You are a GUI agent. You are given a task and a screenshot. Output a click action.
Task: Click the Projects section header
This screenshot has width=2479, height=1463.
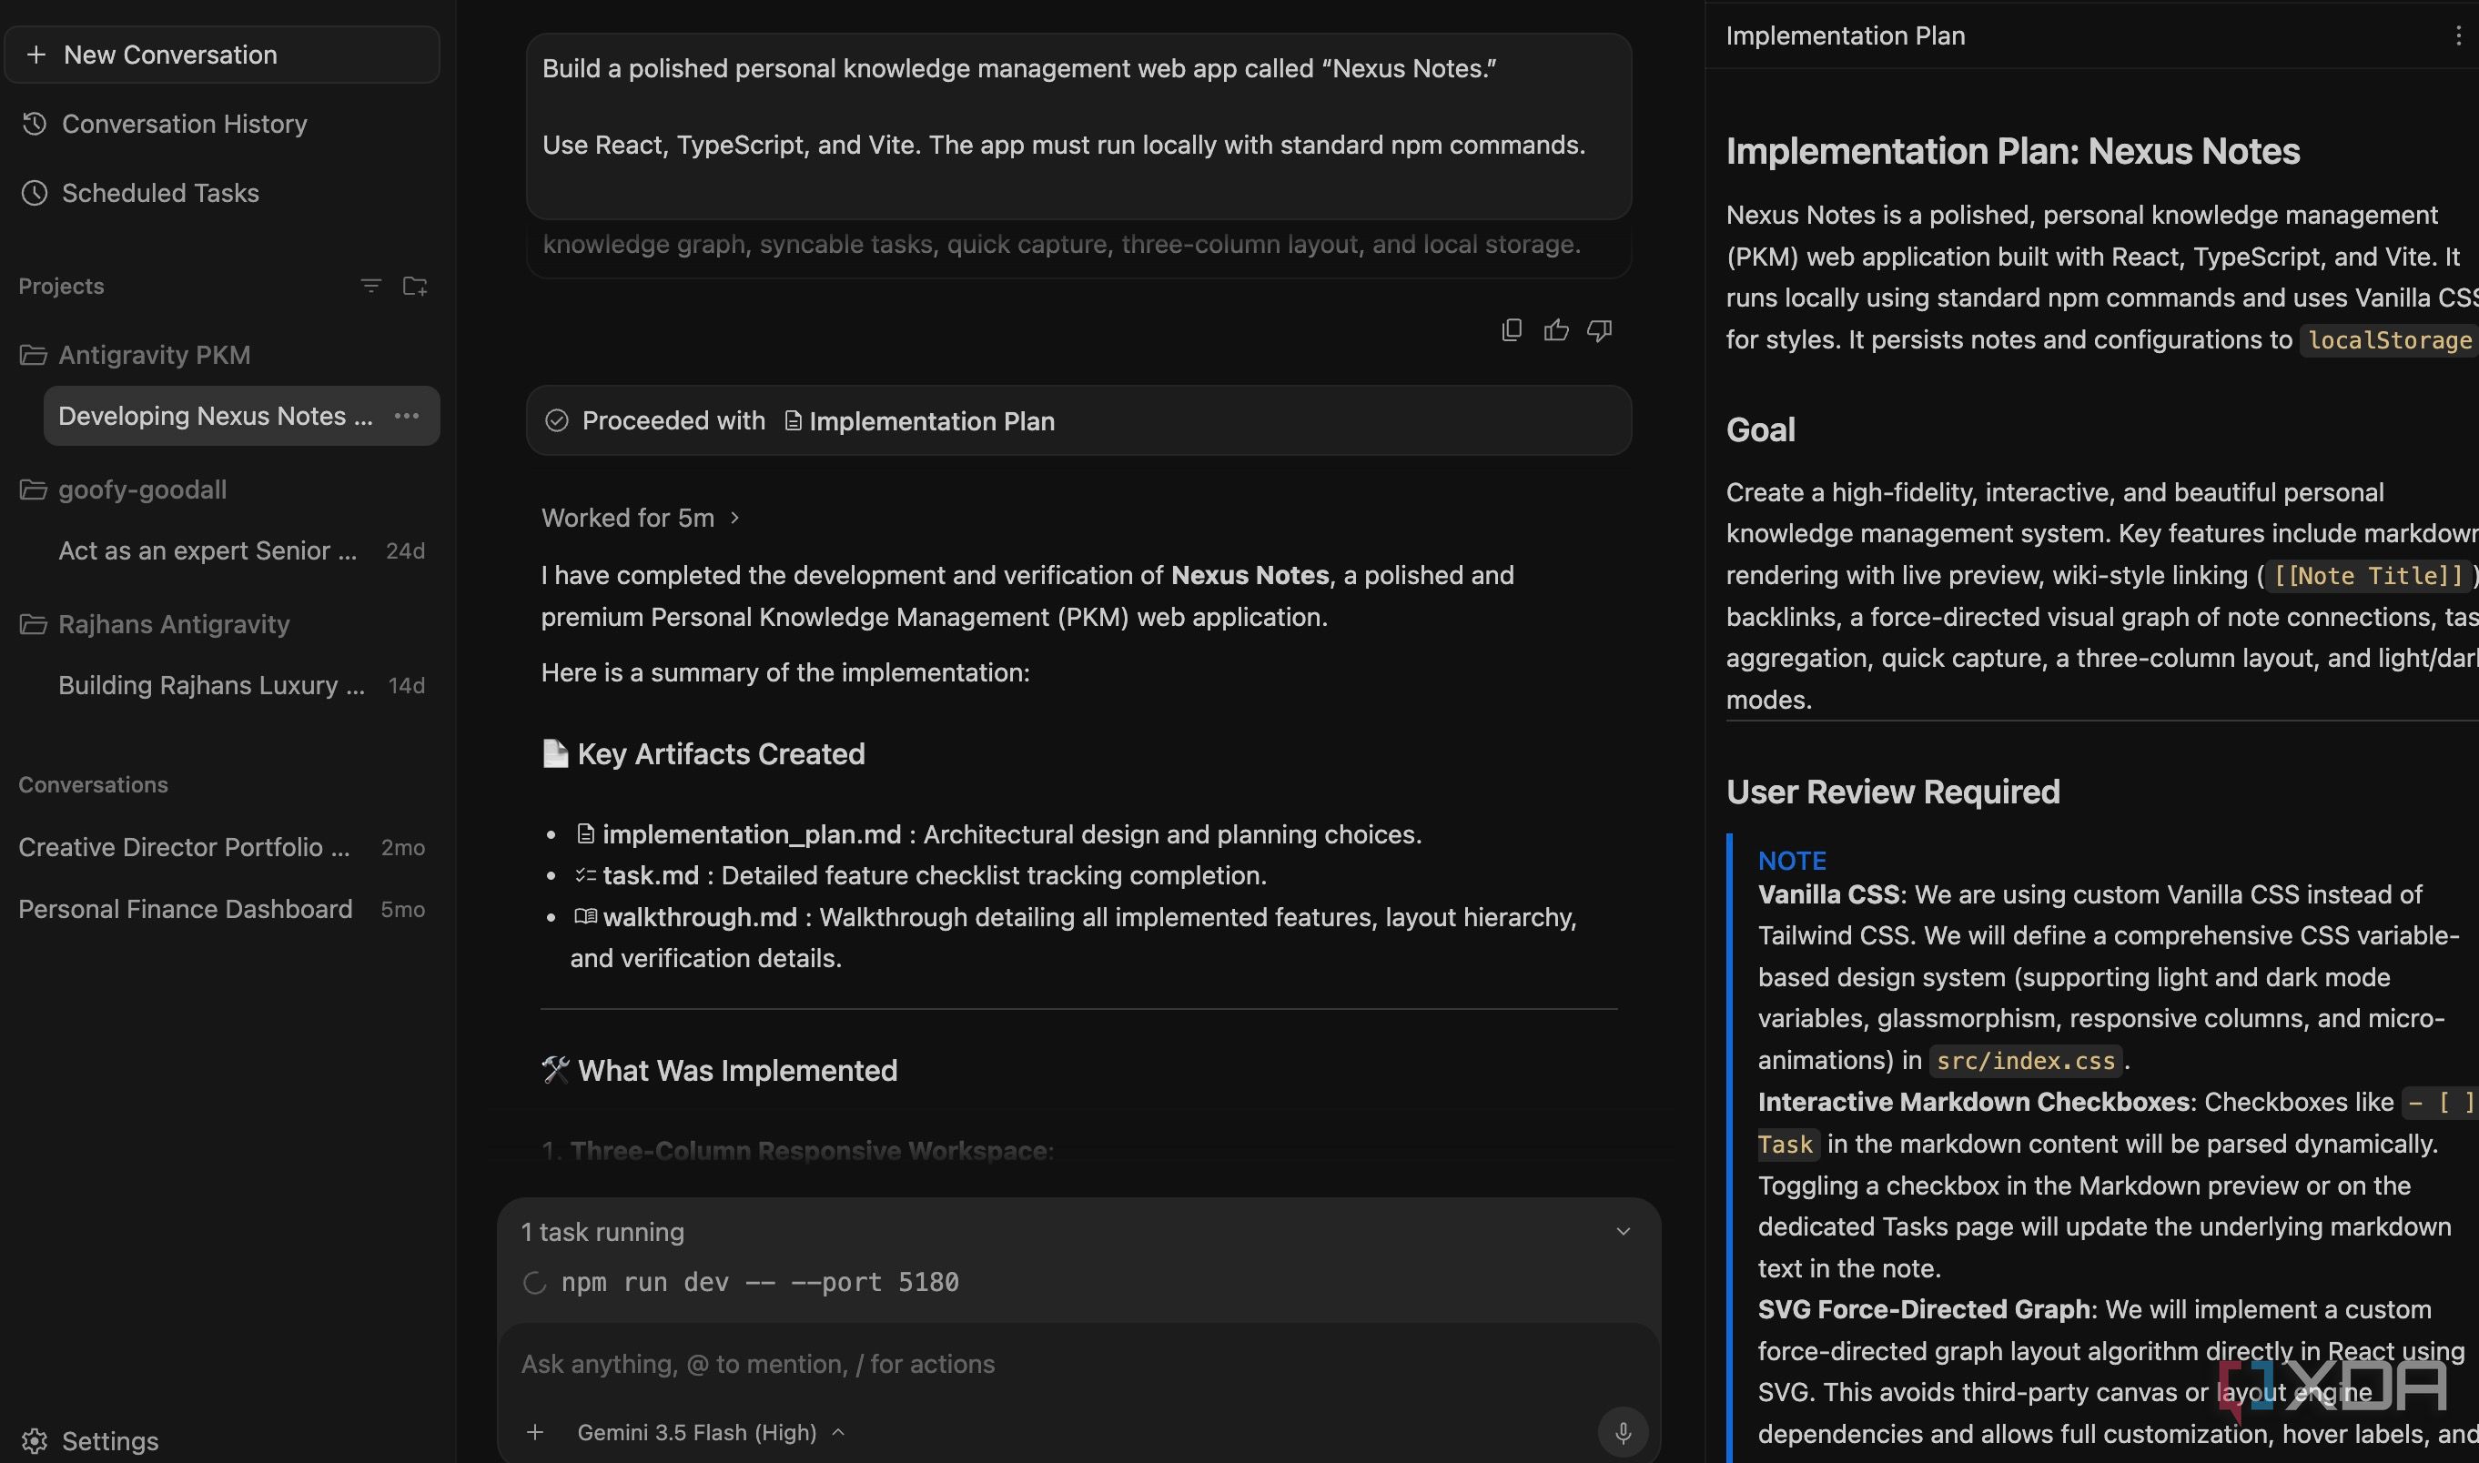[x=61, y=286]
